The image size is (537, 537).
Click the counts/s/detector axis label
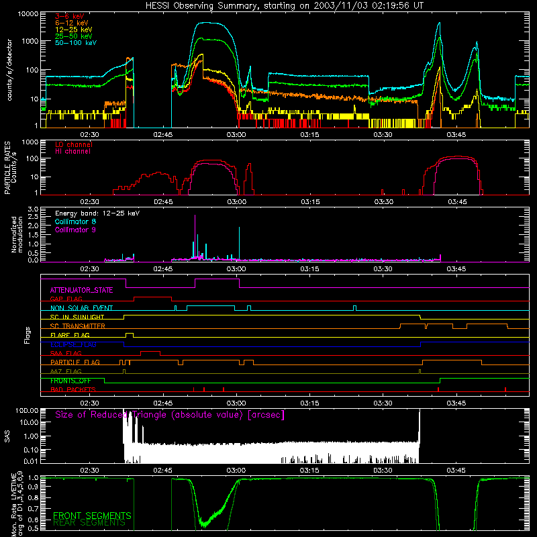click(9, 70)
